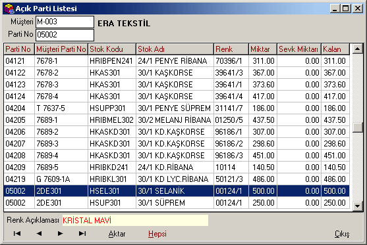Image resolution: width=367 pixels, height=245 pixels.
Task: Go to previous record arrow
Action: (x=39, y=234)
